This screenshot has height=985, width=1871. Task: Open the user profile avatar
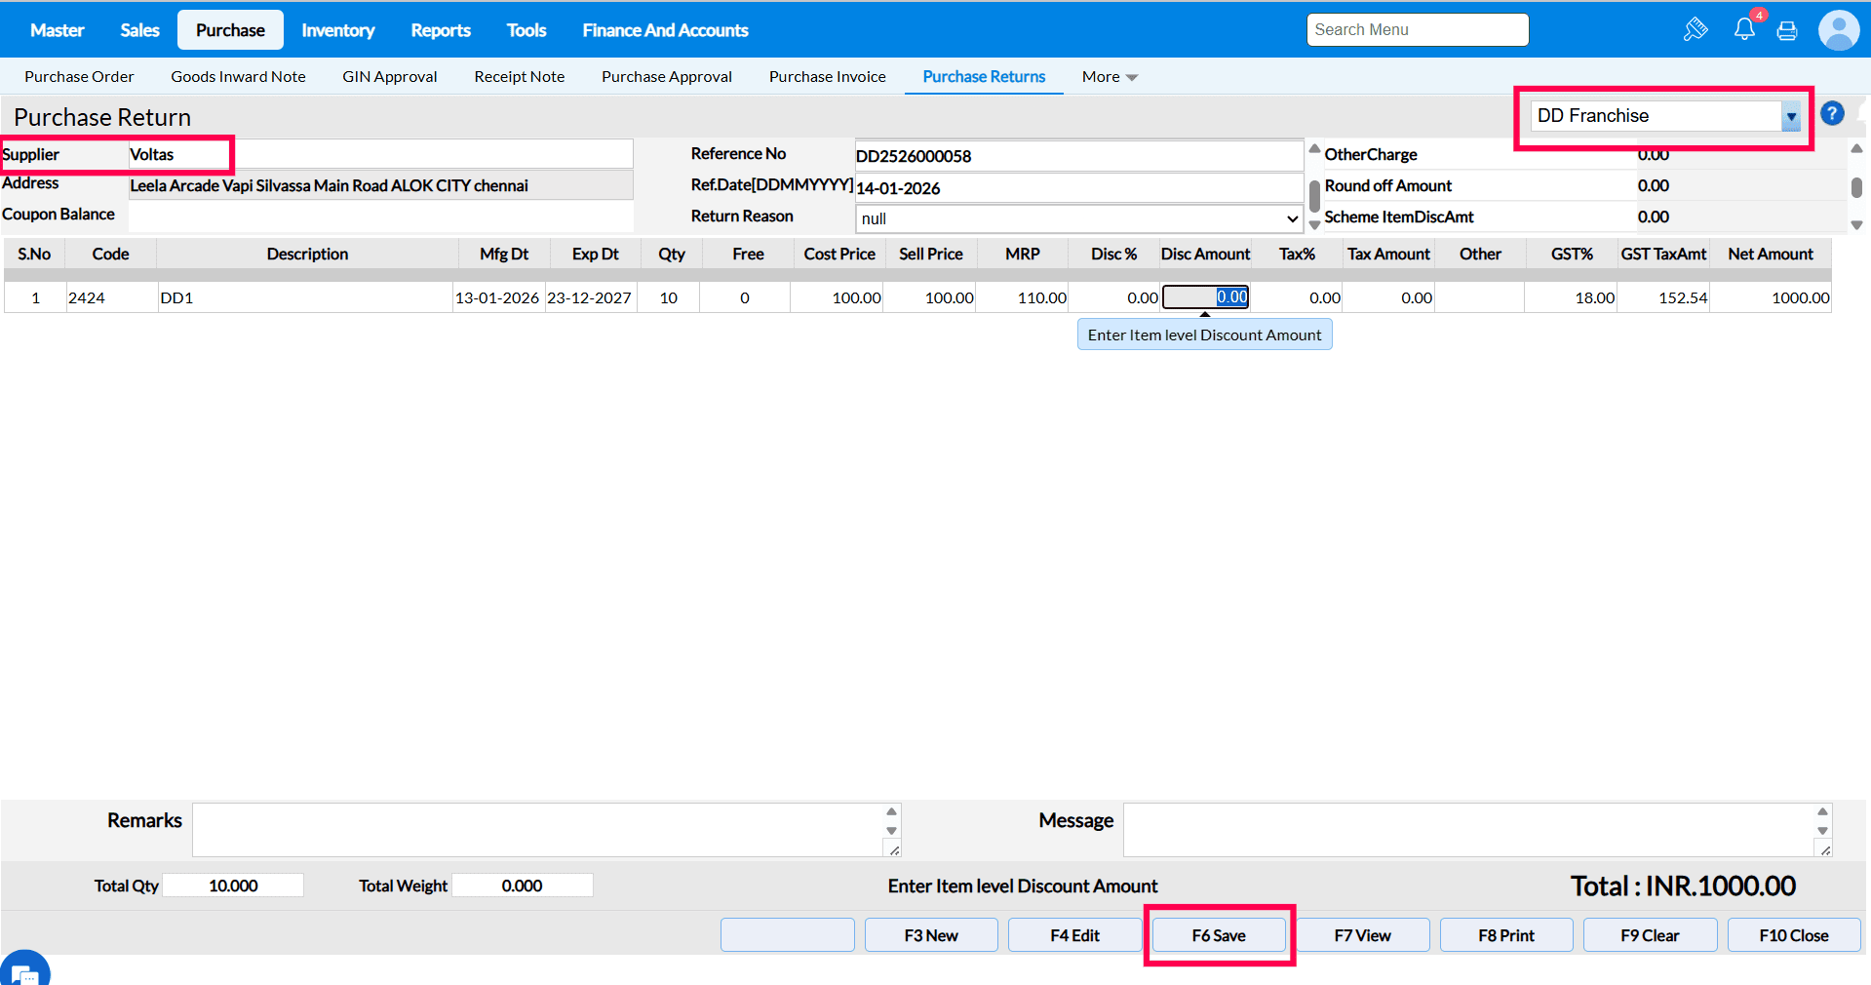[x=1838, y=30]
